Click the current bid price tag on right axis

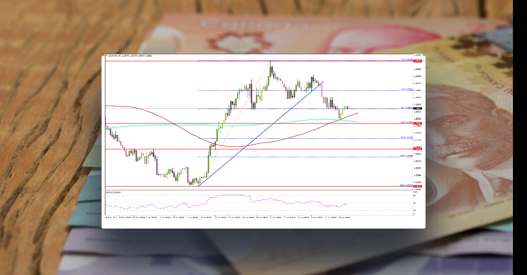point(417,108)
